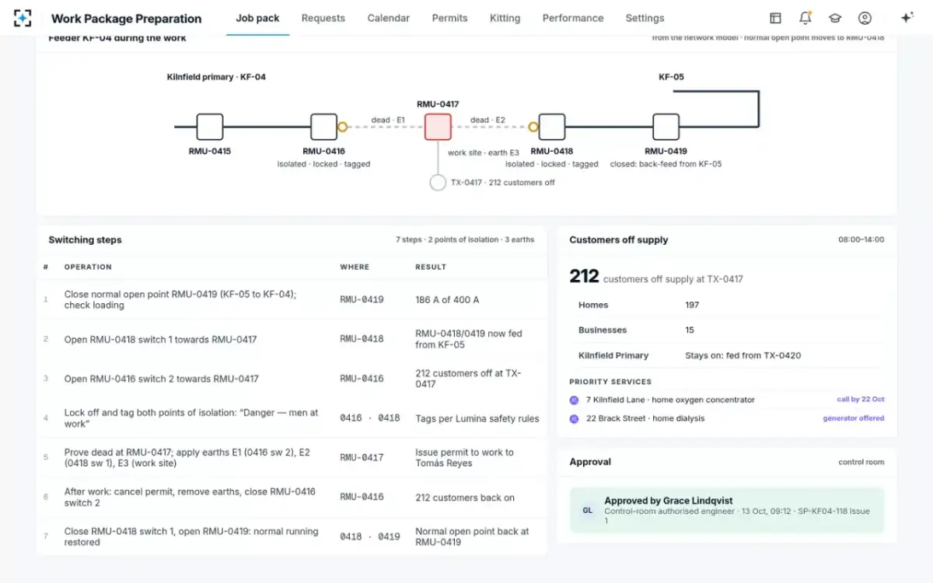Viewport: 933px width, 583px height.
Task: Click the Homes 197 row
Action: pyautogui.click(x=727, y=305)
